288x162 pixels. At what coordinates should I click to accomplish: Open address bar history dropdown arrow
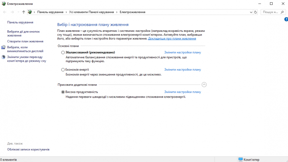point(251,12)
